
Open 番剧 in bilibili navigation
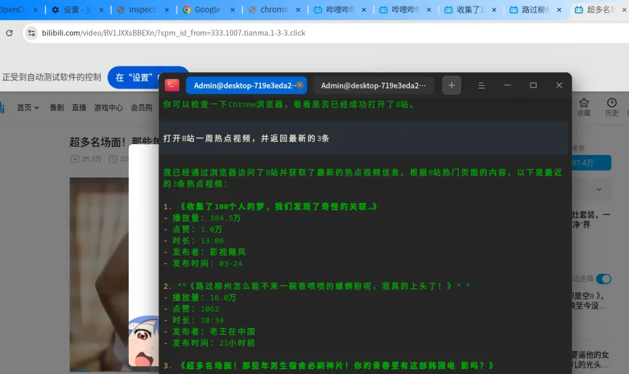[x=56, y=108]
